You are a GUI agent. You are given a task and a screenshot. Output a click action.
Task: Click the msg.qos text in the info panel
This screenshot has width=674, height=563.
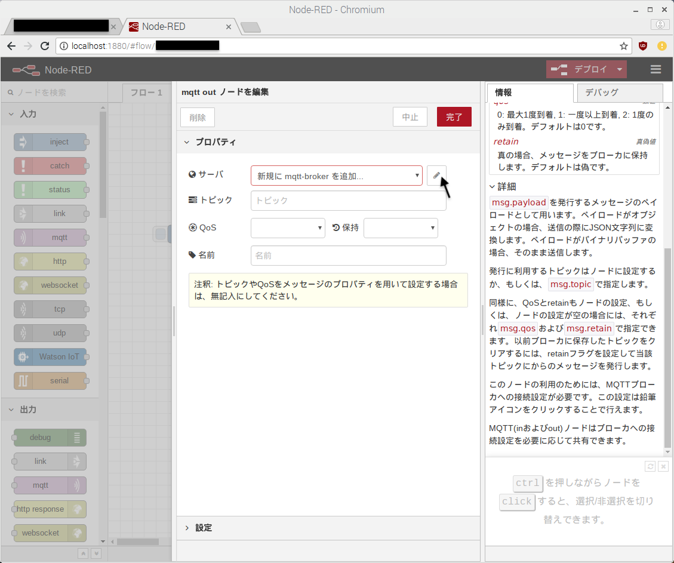[518, 328]
